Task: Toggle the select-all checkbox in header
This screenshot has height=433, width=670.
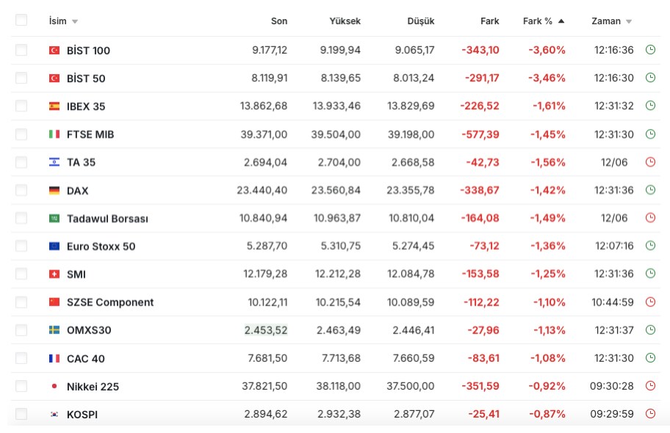Action: pyautogui.click(x=21, y=20)
